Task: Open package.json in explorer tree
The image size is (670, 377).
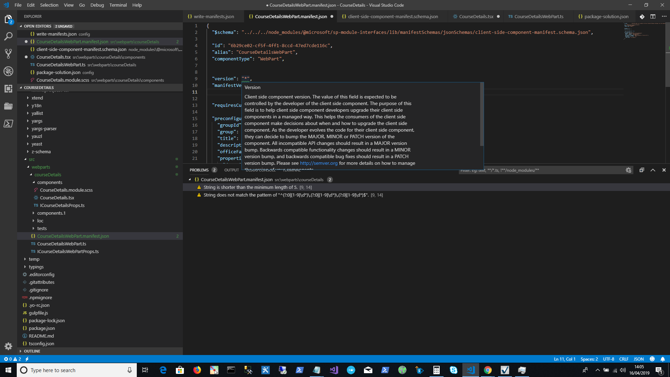Action: click(x=42, y=328)
